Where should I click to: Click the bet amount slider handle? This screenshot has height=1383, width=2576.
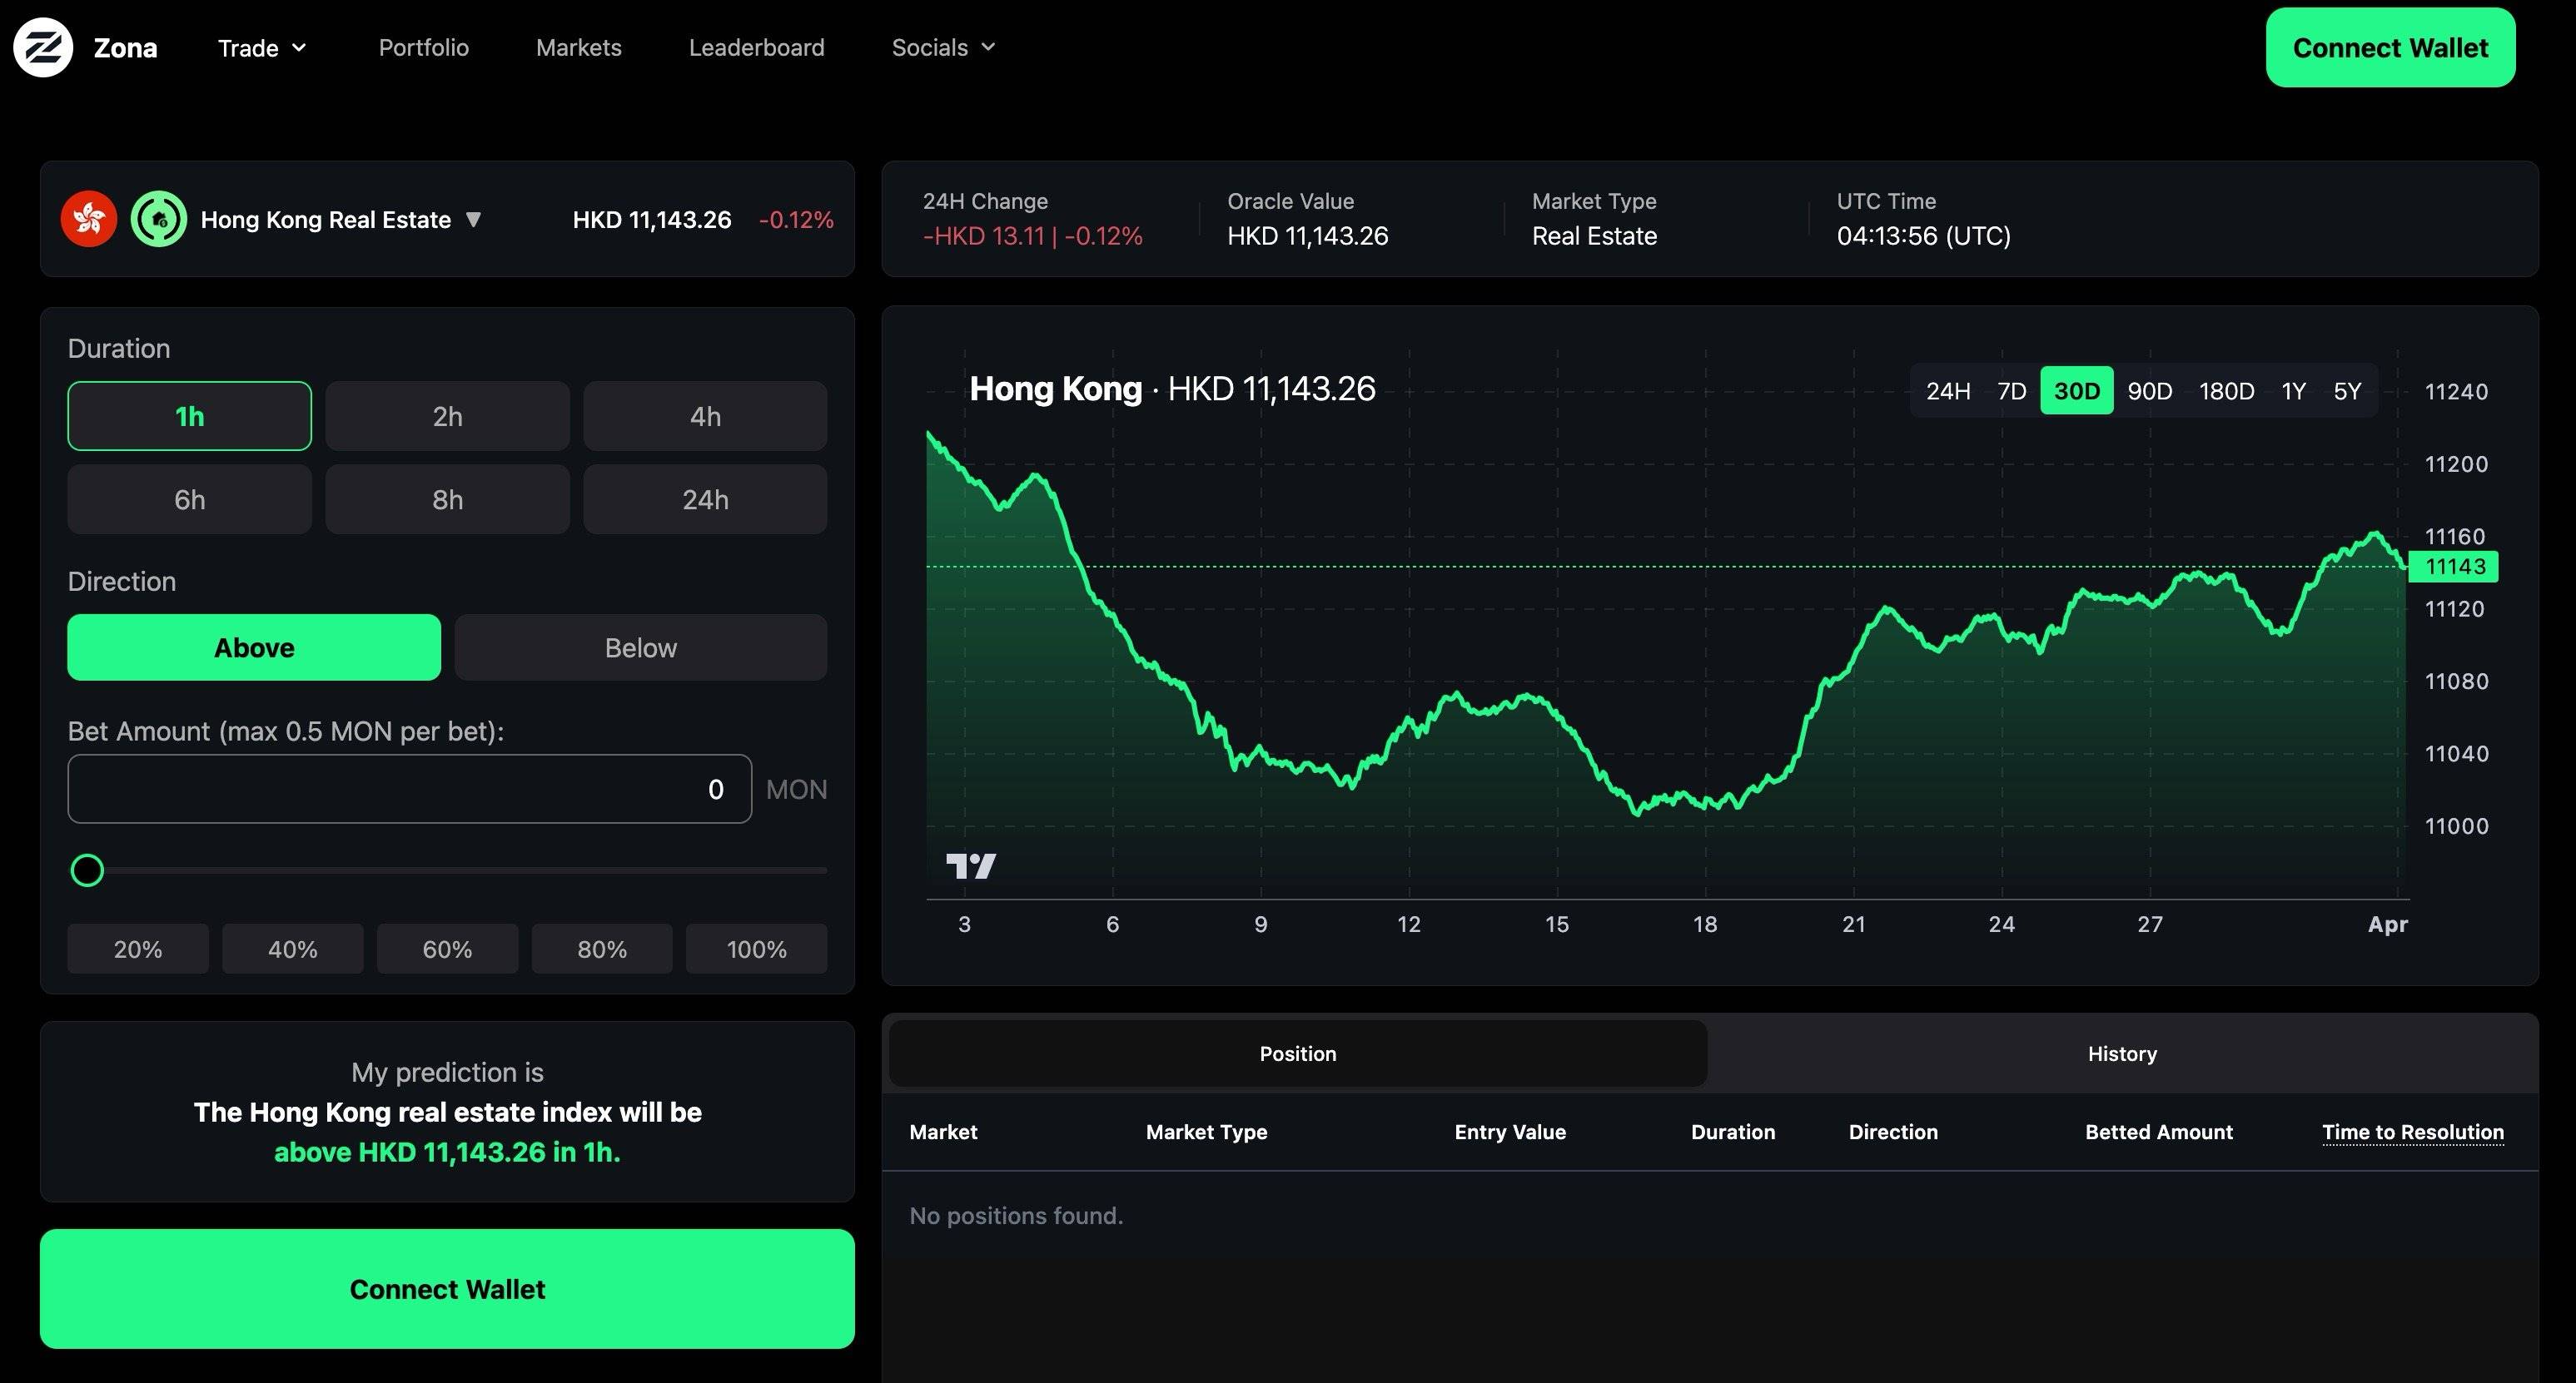[87, 870]
